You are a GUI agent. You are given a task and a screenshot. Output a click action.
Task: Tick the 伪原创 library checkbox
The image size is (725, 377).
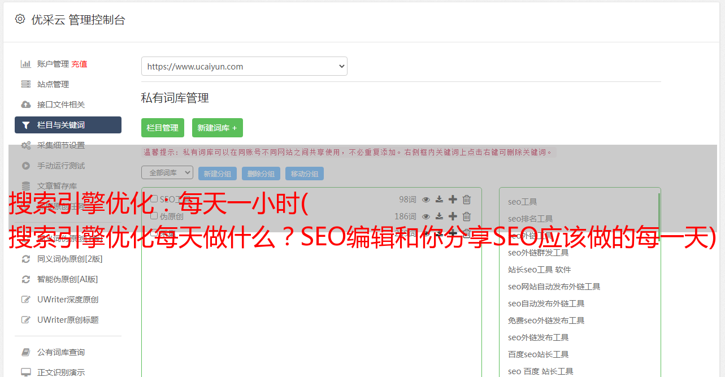coord(154,216)
